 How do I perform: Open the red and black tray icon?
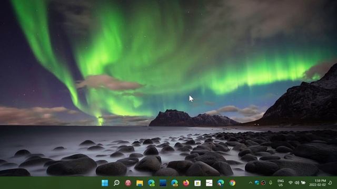(263, 183)
